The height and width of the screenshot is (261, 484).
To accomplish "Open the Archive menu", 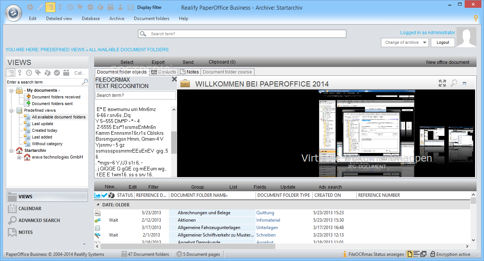I will point(117,19).
